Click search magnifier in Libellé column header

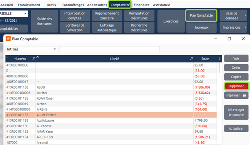(x=191, y=59)
